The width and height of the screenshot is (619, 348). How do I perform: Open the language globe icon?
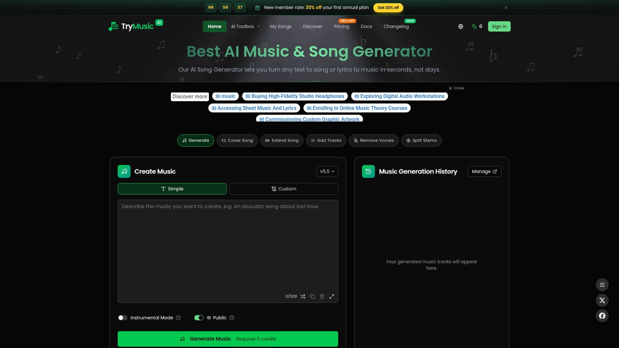(x=460, y=26)
